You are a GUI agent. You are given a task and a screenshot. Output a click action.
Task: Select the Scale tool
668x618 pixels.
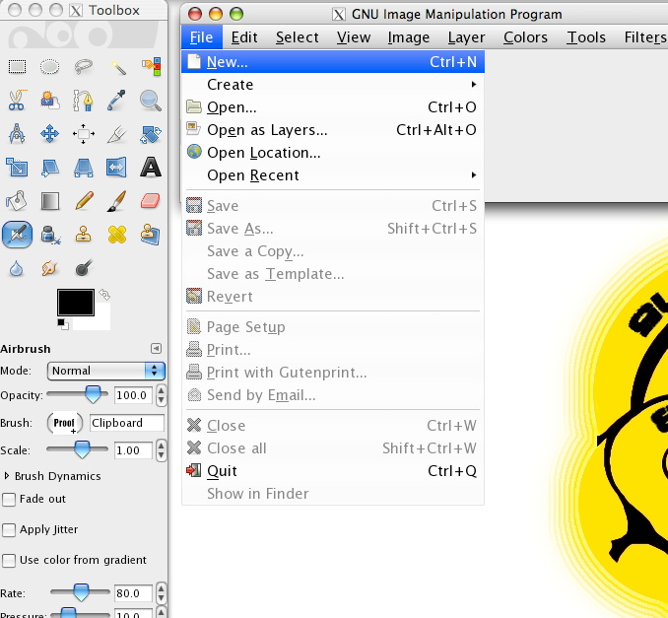tap(17, 168)
